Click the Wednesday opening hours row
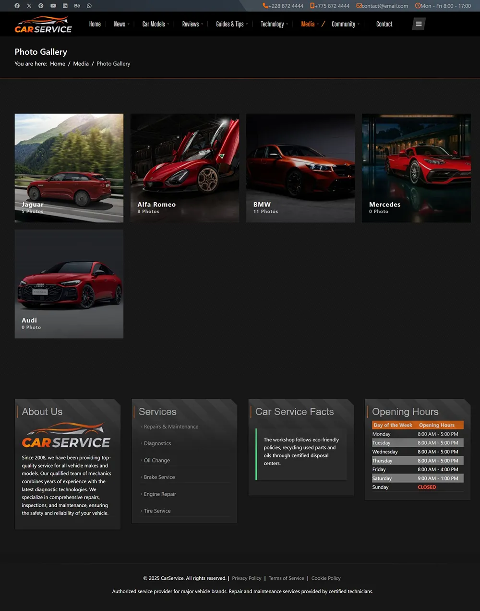The height and width of the screenshot is (611, 480). [418, 452]
